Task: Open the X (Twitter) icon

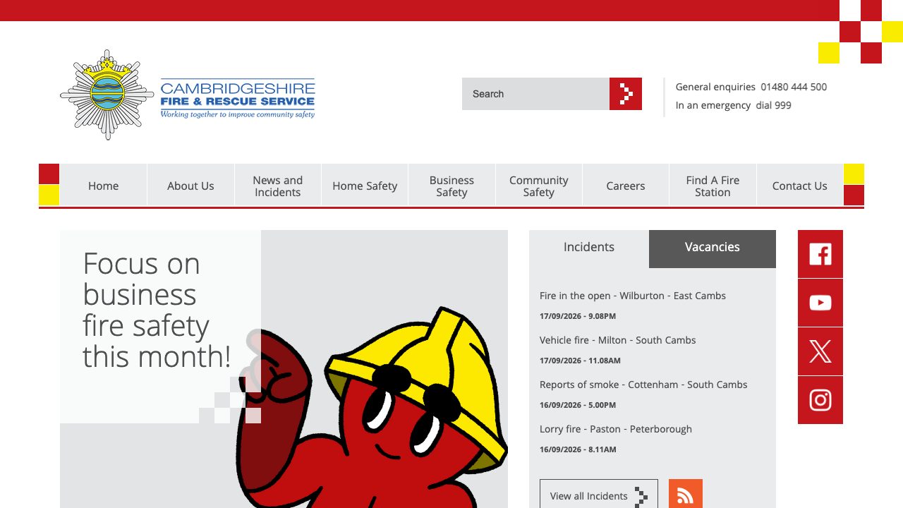Action: tap(820, 351)
